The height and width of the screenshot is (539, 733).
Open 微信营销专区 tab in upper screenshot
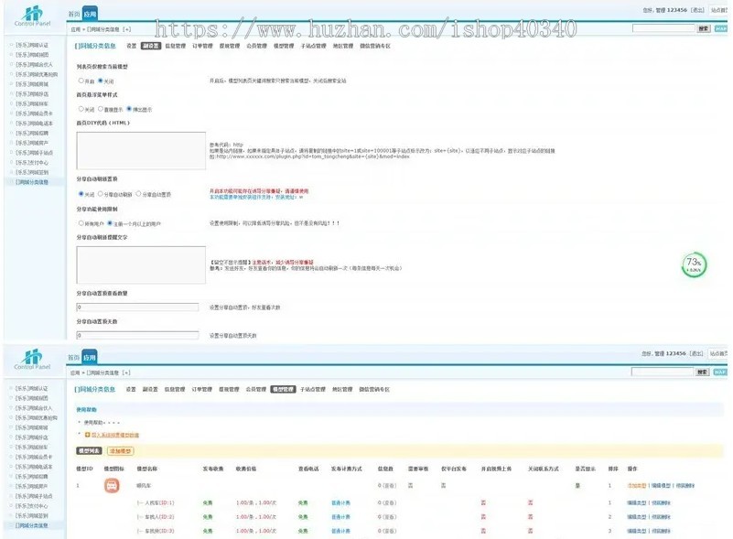click(x=375, y=46)
